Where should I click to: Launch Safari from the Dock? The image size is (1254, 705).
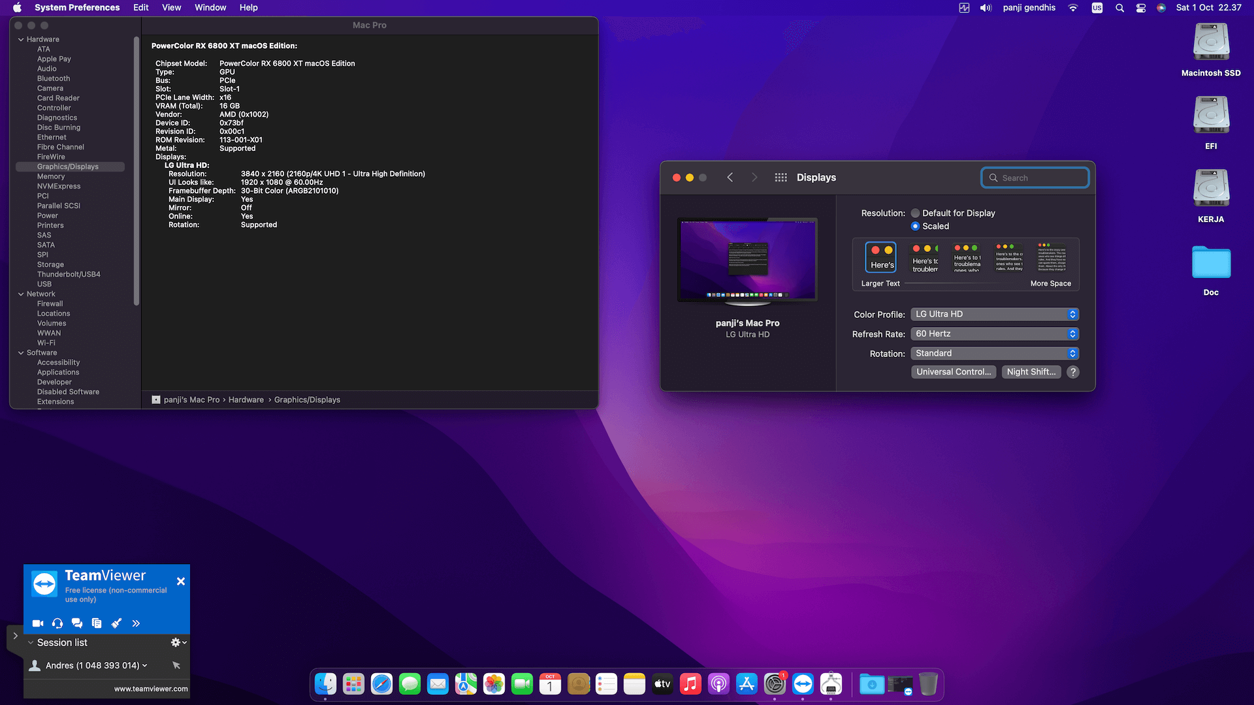point(381,684)
